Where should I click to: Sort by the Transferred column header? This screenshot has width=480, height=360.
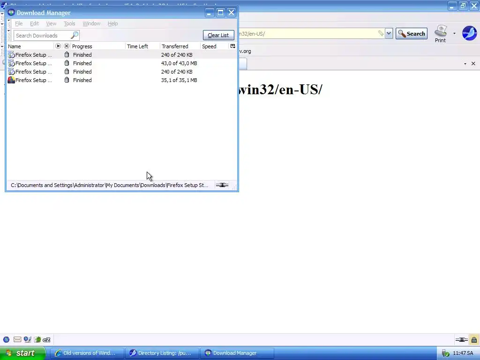(x=180, y=46)
